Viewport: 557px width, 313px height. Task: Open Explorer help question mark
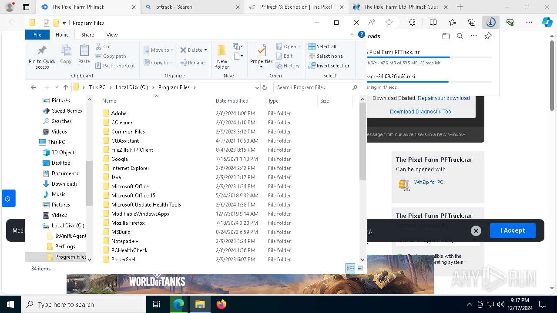[x=361, y=34]
